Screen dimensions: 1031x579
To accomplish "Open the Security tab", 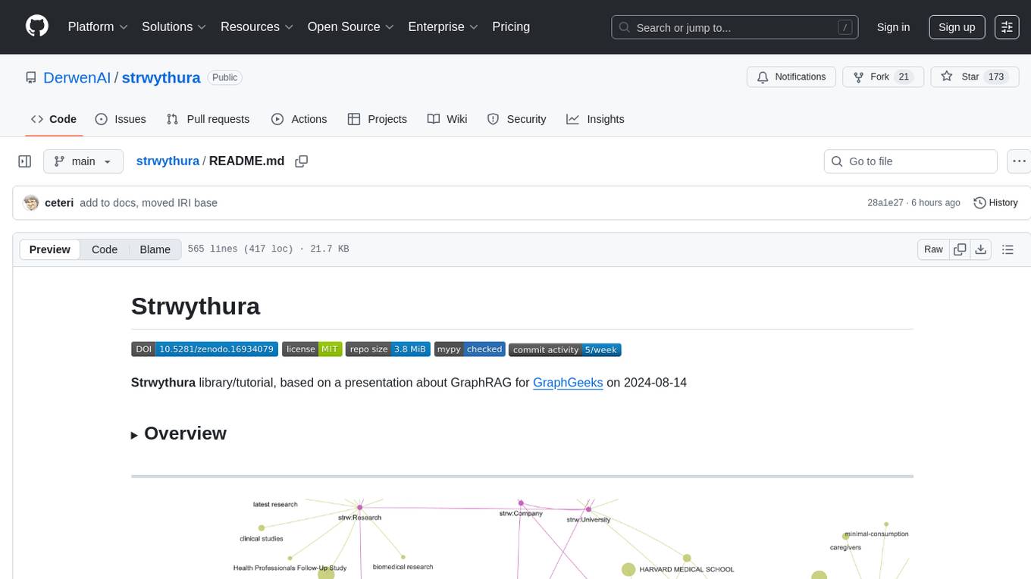I will point(516,119).
